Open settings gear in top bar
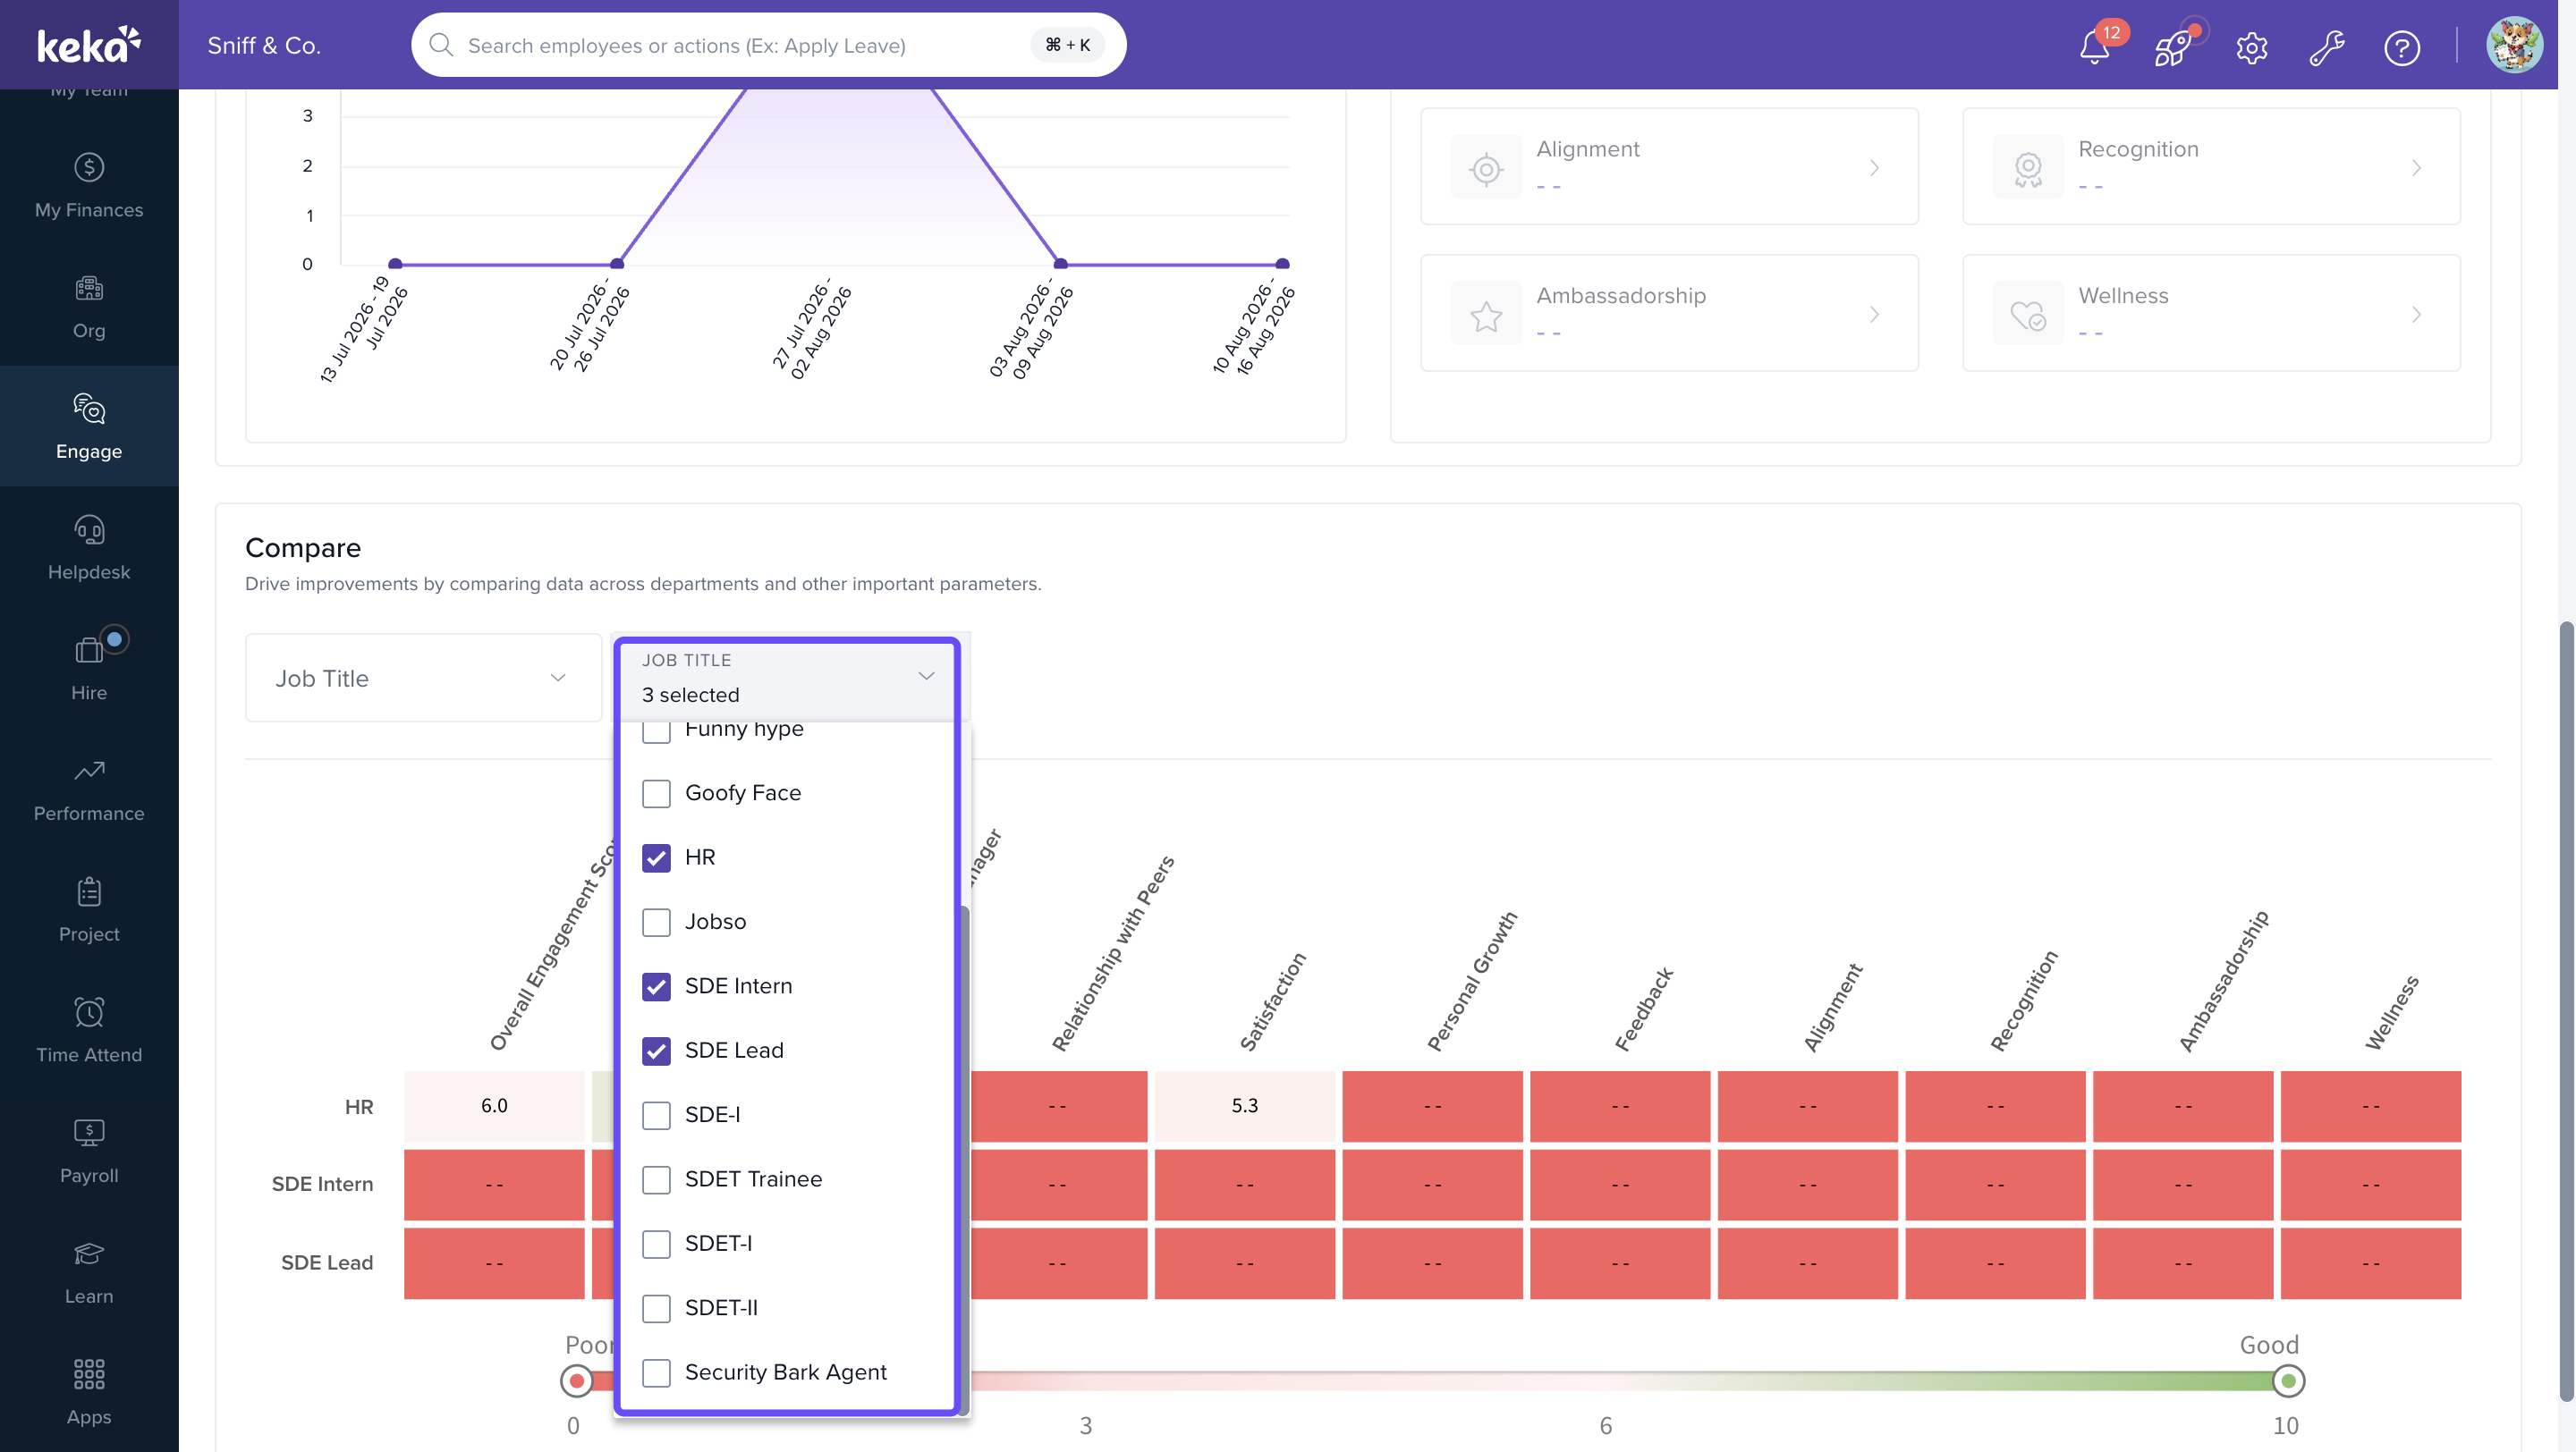Image resolution: width=2576 pixels, height=1452 pixels. tap(2251, 47)
